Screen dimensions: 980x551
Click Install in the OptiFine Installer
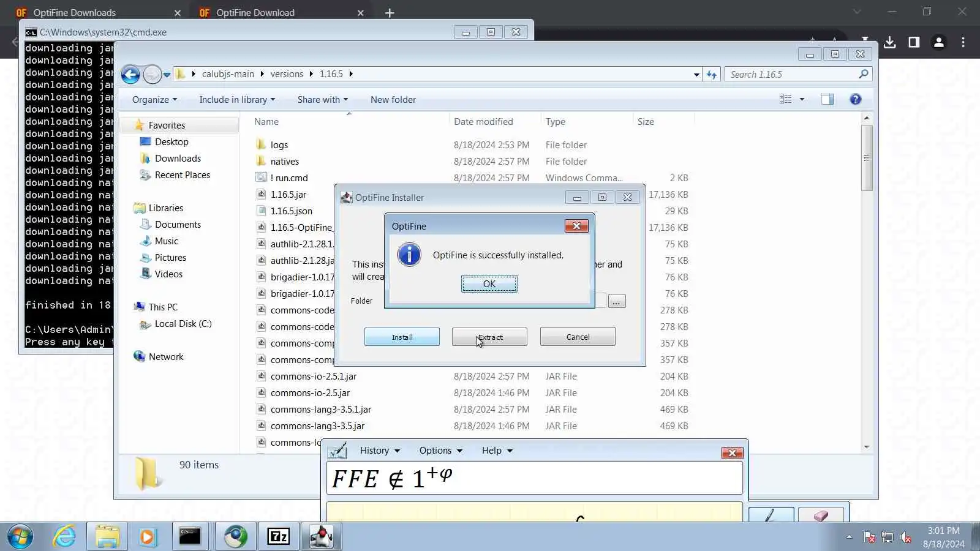[x=402, y=337]
